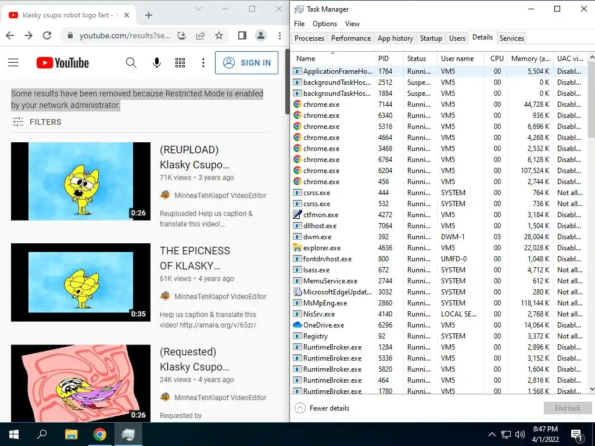
Task: Click YouTube search magnifier icon
Action: (131, 63)
